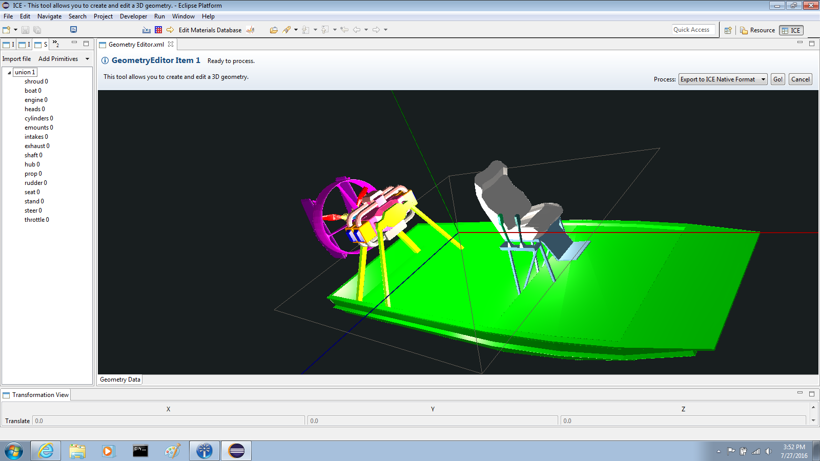Screen dimensions: 820x461
Task: Open the Window menu
Action: [x=183, y=16]
